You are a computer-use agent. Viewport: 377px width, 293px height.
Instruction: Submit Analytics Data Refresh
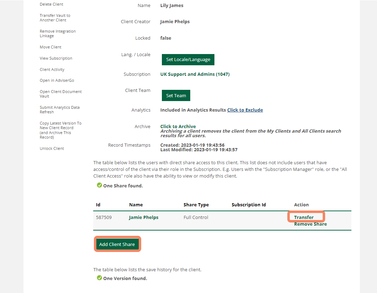click(x=60, y=109)
